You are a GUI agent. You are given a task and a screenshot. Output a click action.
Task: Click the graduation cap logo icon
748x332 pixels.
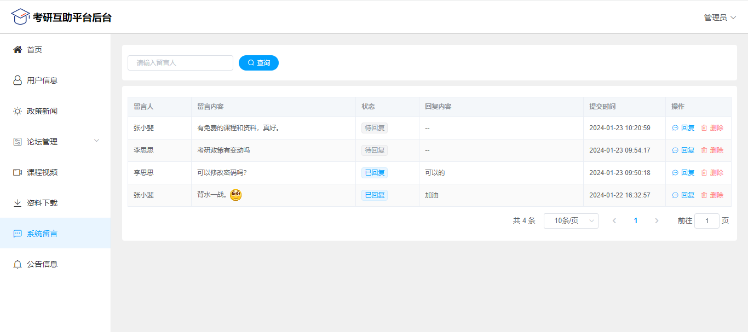point(20,17)
